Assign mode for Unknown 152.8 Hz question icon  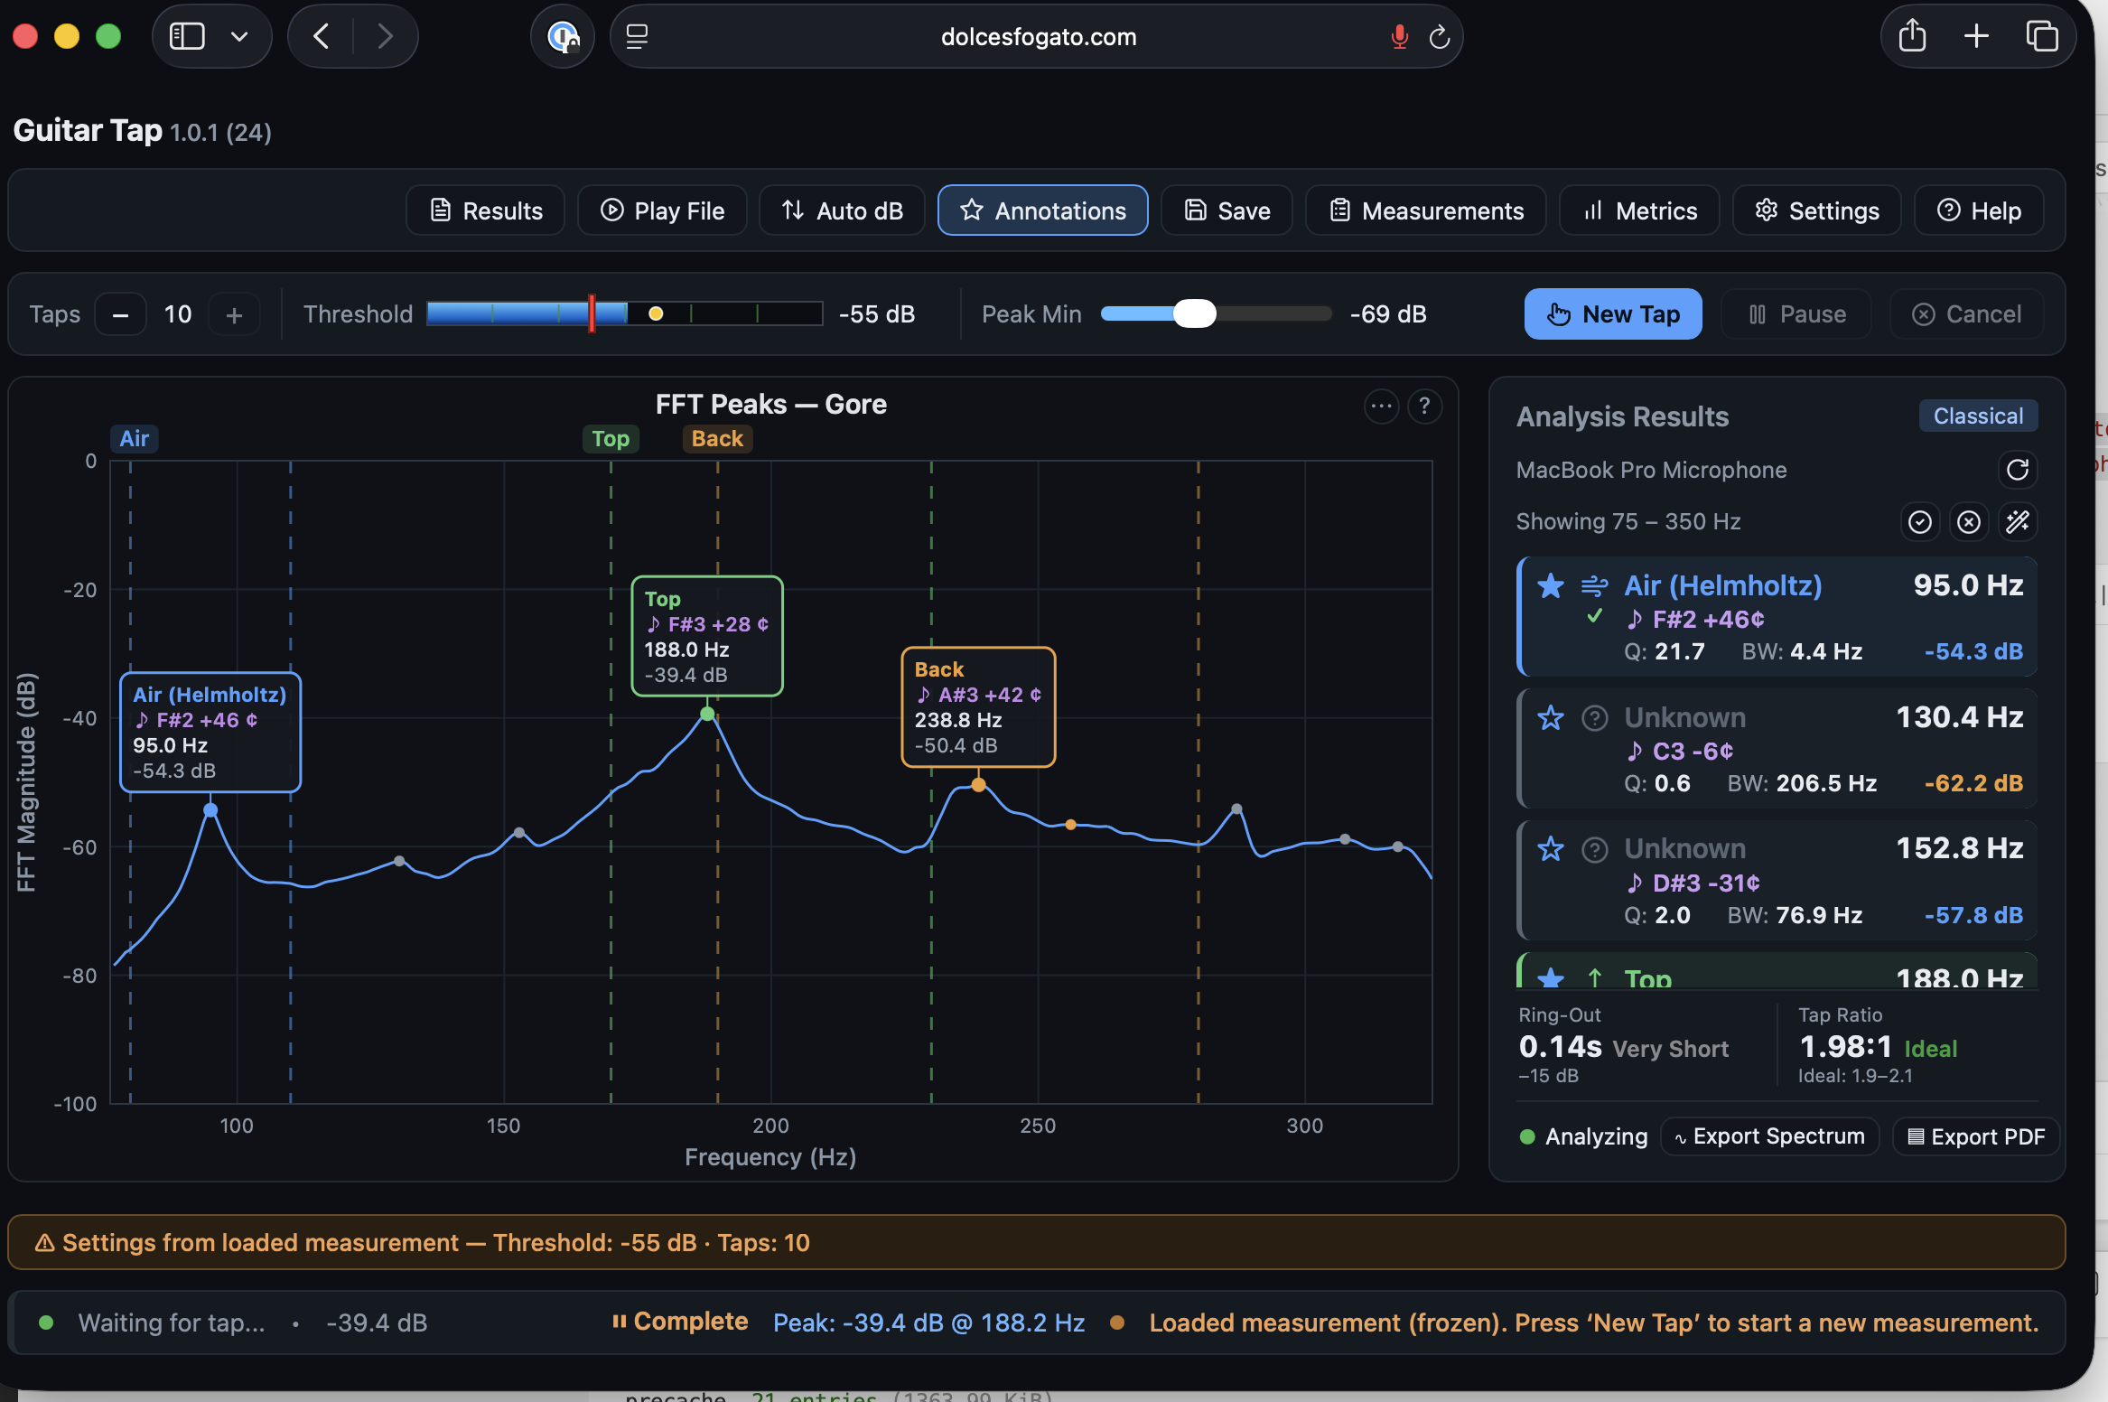pos(1595,849)
